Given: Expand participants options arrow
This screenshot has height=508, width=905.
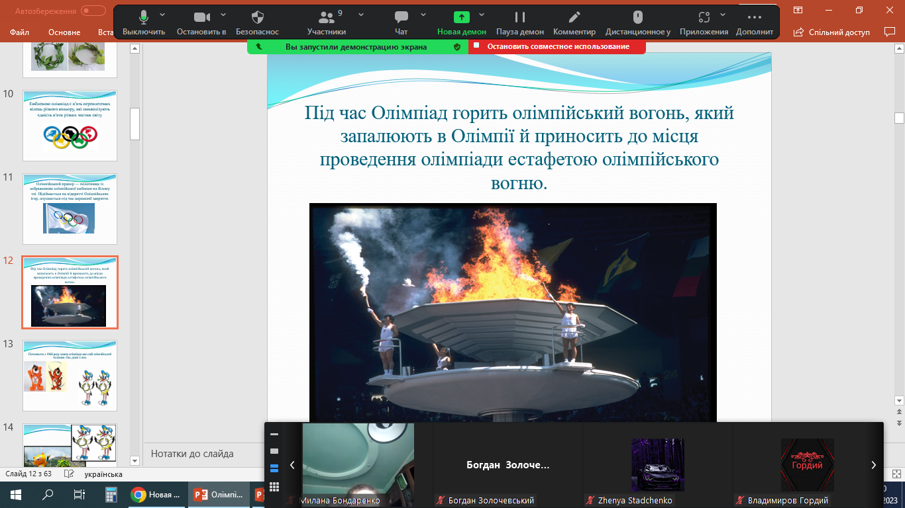Looking at the screenshot, I should click(x=361, y=15).
